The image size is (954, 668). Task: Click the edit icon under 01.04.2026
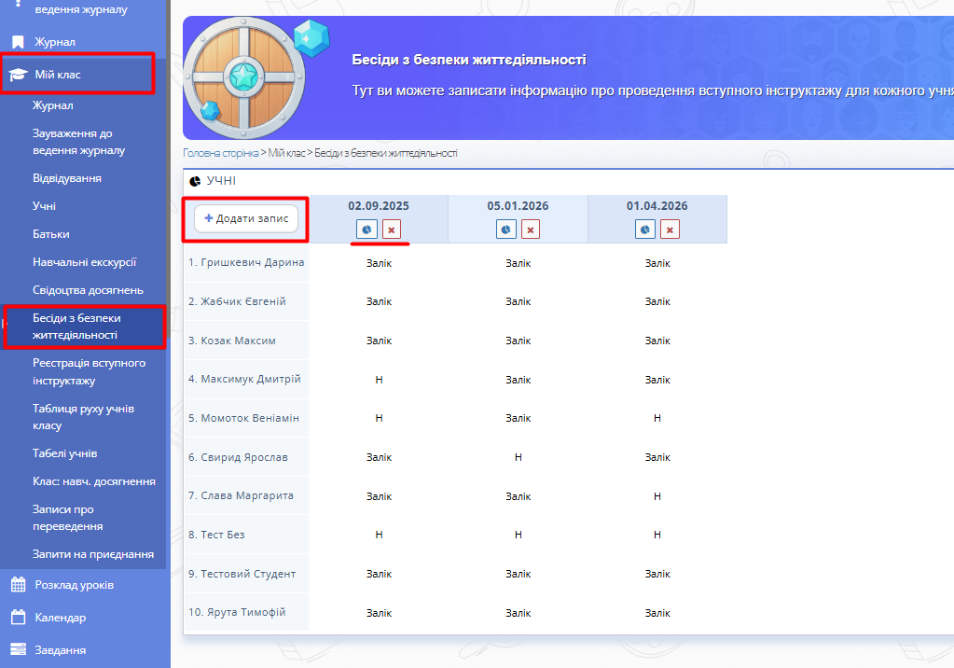[x=645, y=230]
